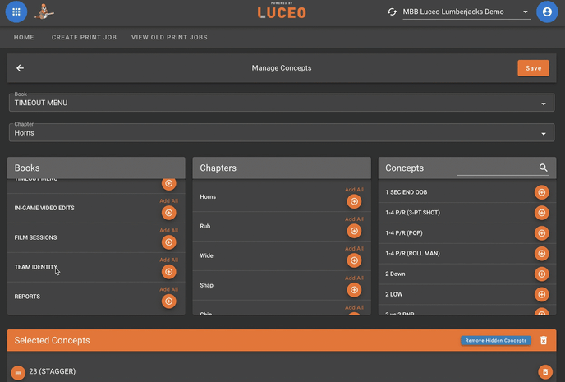Add FILM SESSIONS book with plus icon
The height and width of the screenshot is (382, 565).
click(x=168, y=242)
